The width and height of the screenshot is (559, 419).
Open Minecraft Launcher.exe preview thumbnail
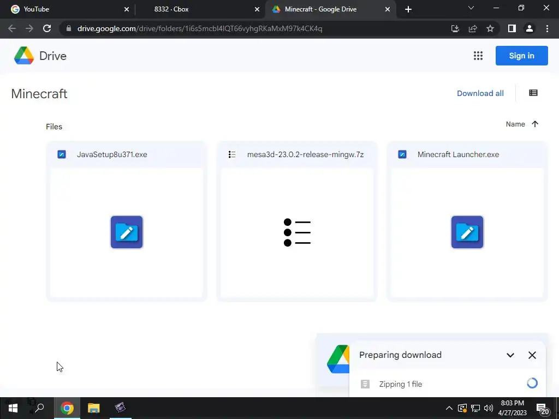point(467,232)
